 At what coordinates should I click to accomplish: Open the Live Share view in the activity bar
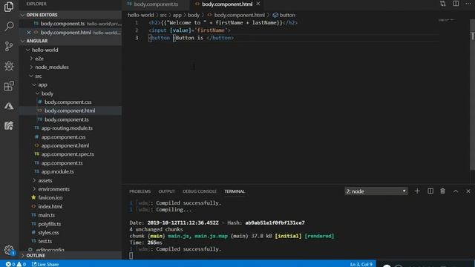(9, 125)
